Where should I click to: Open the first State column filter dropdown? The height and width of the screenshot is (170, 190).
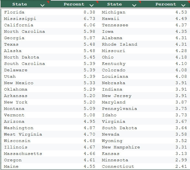tap(43, 5)
